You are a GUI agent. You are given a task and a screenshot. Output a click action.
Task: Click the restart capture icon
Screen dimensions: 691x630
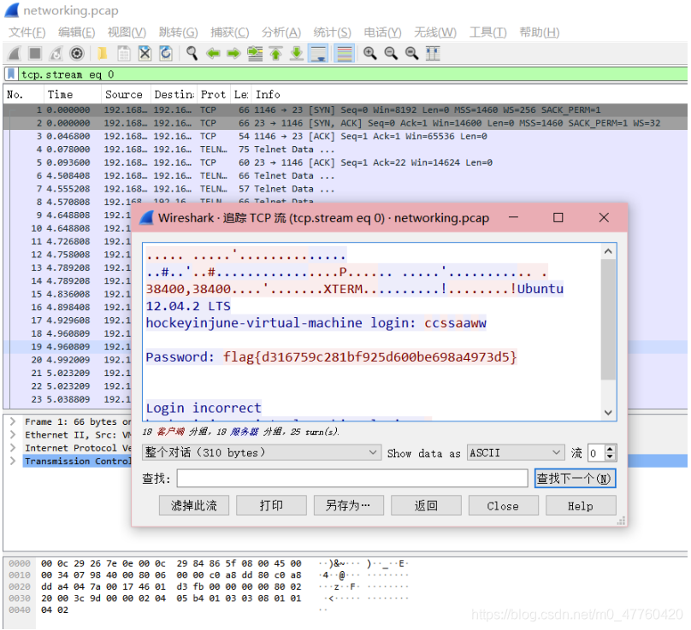point(56,53)
